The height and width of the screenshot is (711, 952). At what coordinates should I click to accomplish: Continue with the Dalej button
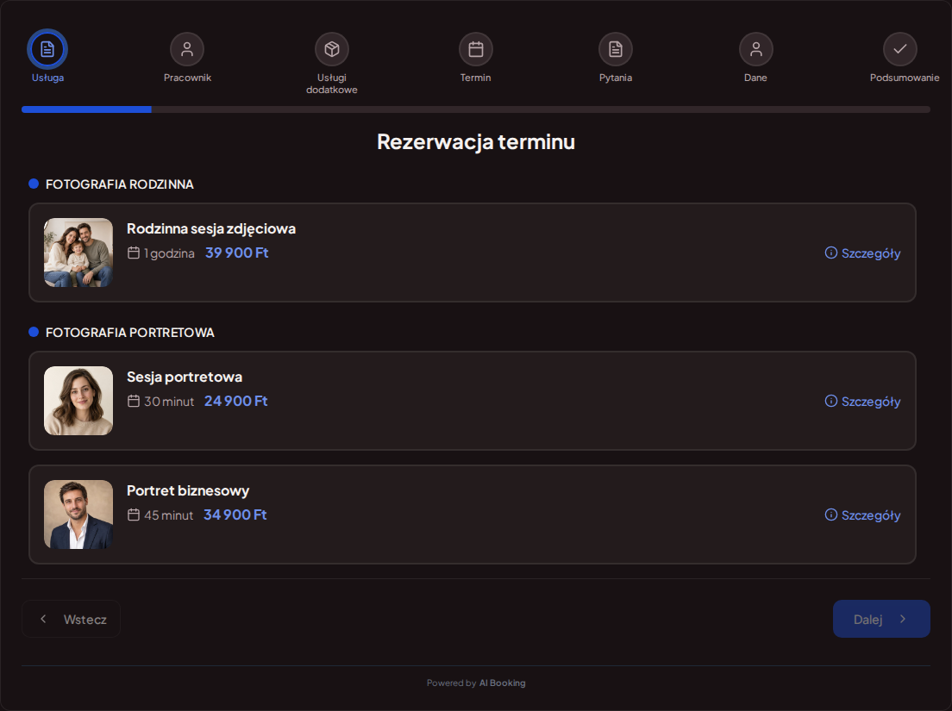click(x=881, y=619)
